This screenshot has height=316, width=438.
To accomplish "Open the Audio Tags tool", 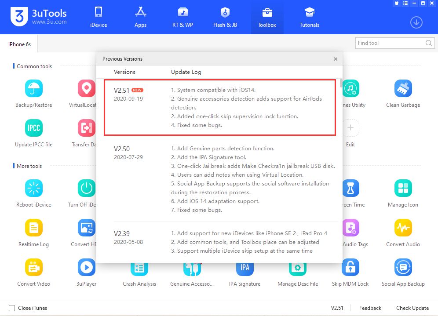I will click(x=351, y=228).
